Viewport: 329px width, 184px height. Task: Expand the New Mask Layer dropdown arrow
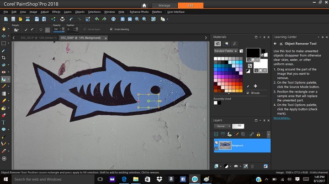240,166
